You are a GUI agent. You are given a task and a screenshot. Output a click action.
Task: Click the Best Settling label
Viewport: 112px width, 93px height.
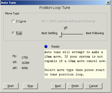[x=49, y=33]
